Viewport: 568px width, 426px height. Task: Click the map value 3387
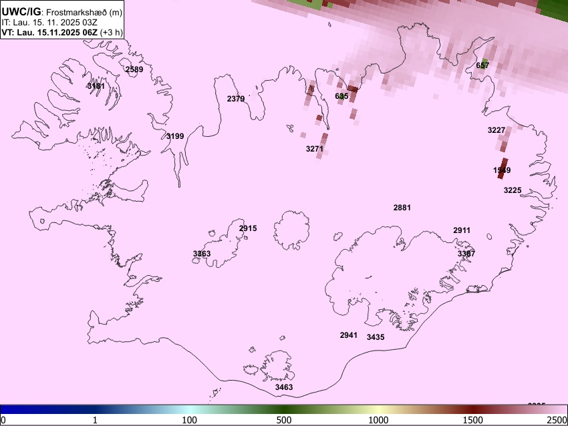click(x=466, y=253)
